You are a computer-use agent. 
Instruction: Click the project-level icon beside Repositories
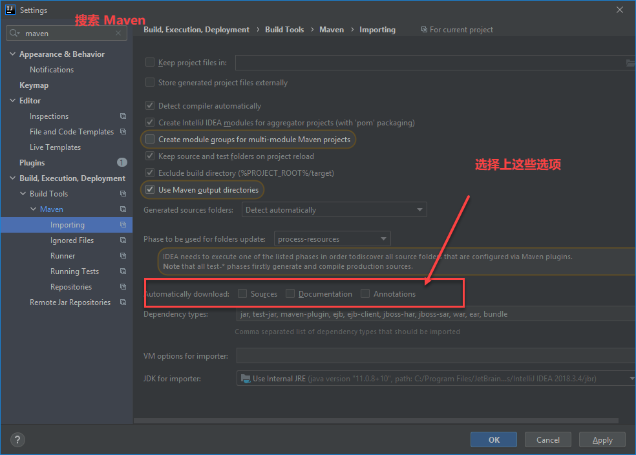[123, 287]
